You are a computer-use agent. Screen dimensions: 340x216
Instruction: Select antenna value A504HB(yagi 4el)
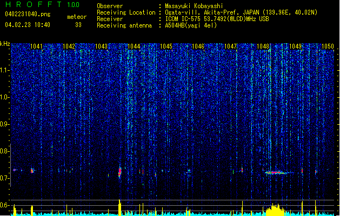191,25
